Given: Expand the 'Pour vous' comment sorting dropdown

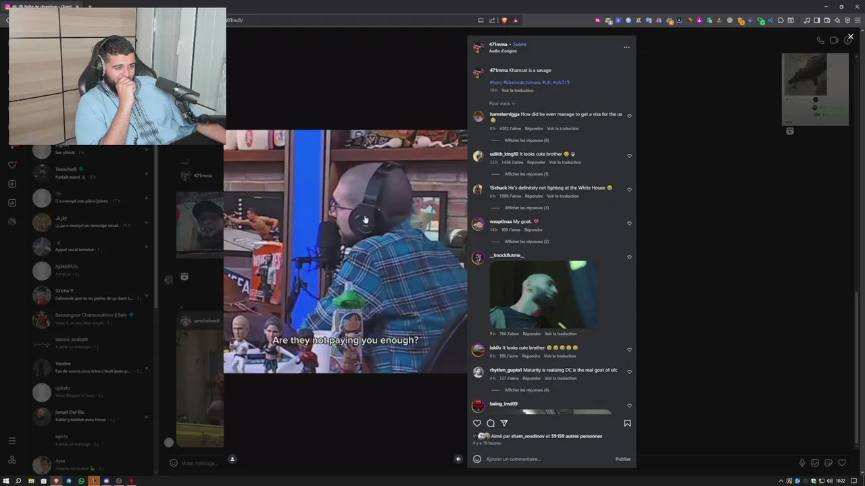Looking at the screenshot, I should [502, 103].
